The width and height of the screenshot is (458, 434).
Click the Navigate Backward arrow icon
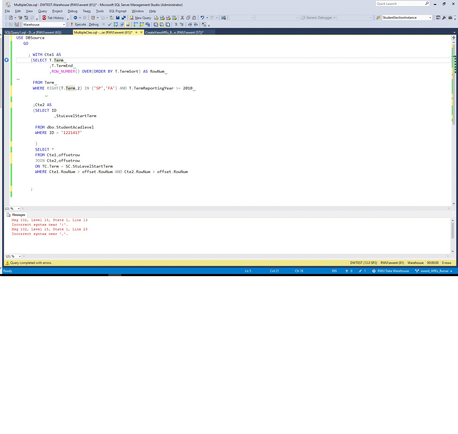click(75, 18)
